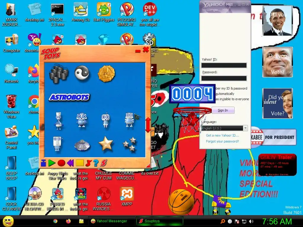The height and width of the screenshot is (227, 303).
Task: Open the volume speaker icon in the tray
Action: pyautogui.click(x=251, y=221)
